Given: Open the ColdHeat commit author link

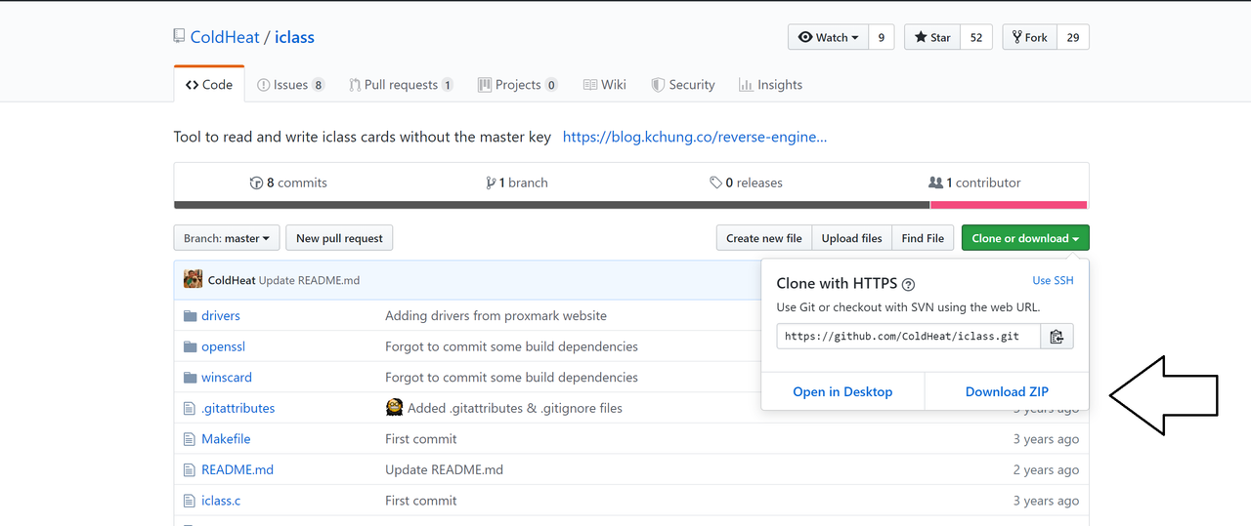Looking at the screenshot, I should click(x=232, y=280).
